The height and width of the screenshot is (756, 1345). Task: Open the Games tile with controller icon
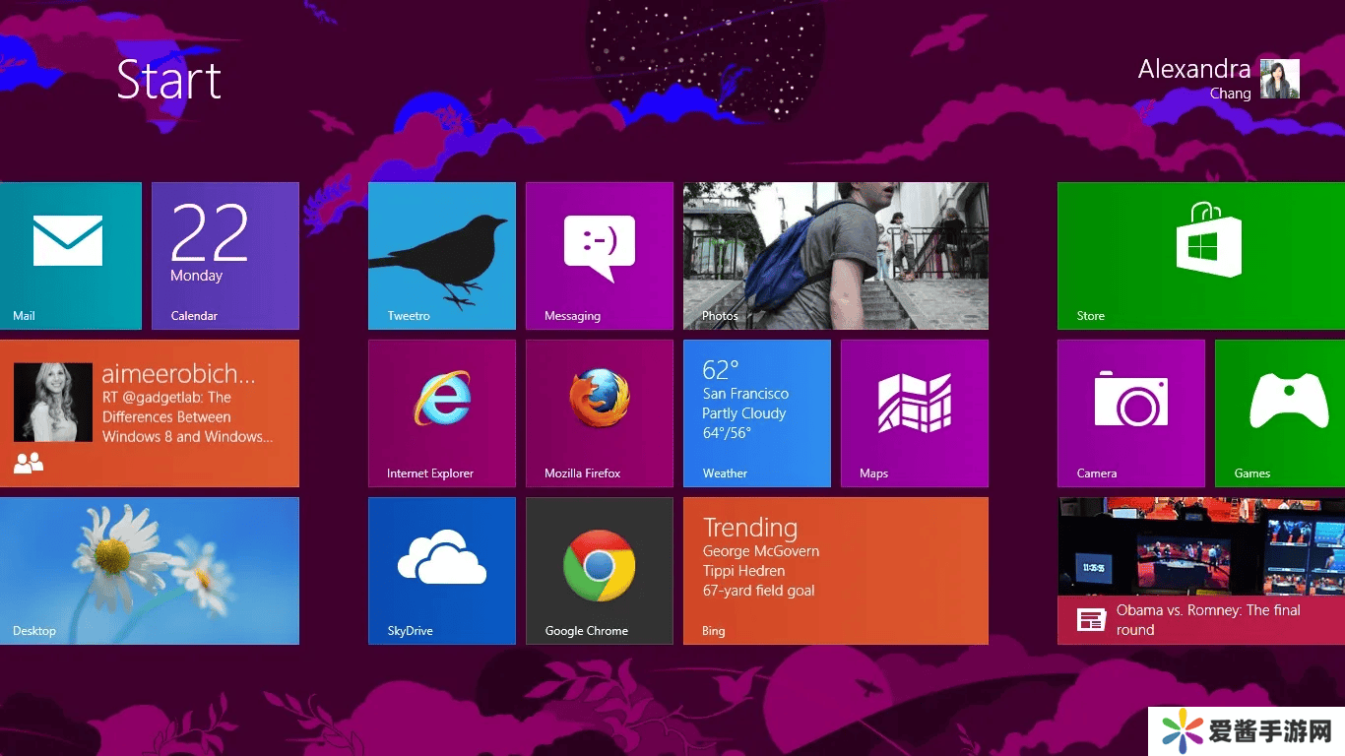pyautogui.click(x=1280, y=412)
